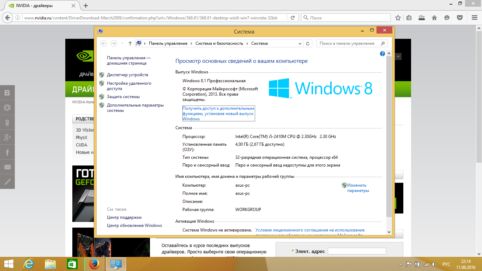
Task: Open Диспетчер устройств link
Action: [127, 75]
